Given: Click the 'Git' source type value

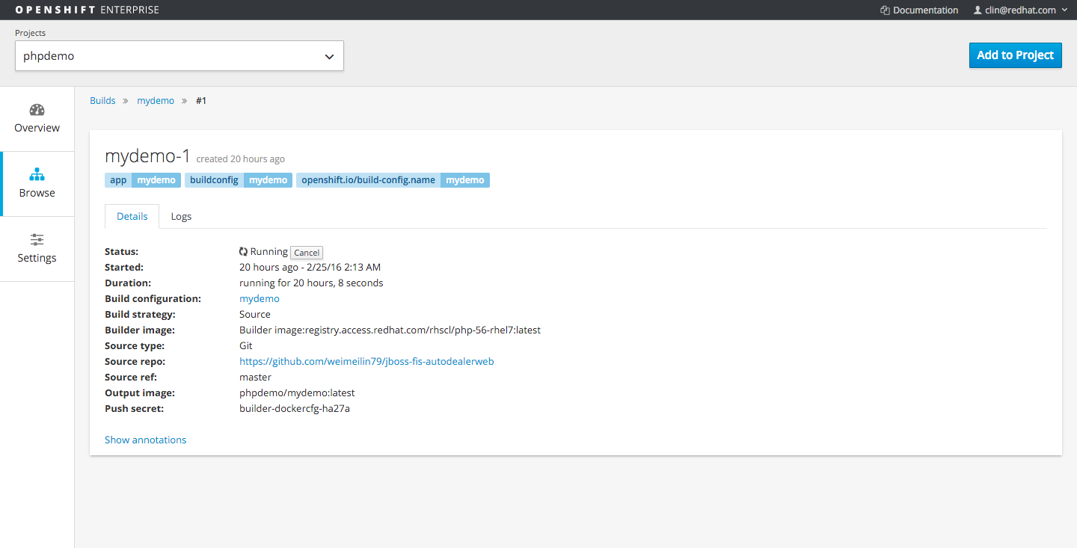Looking at the screenshot, I should click(x=246, y=345).
